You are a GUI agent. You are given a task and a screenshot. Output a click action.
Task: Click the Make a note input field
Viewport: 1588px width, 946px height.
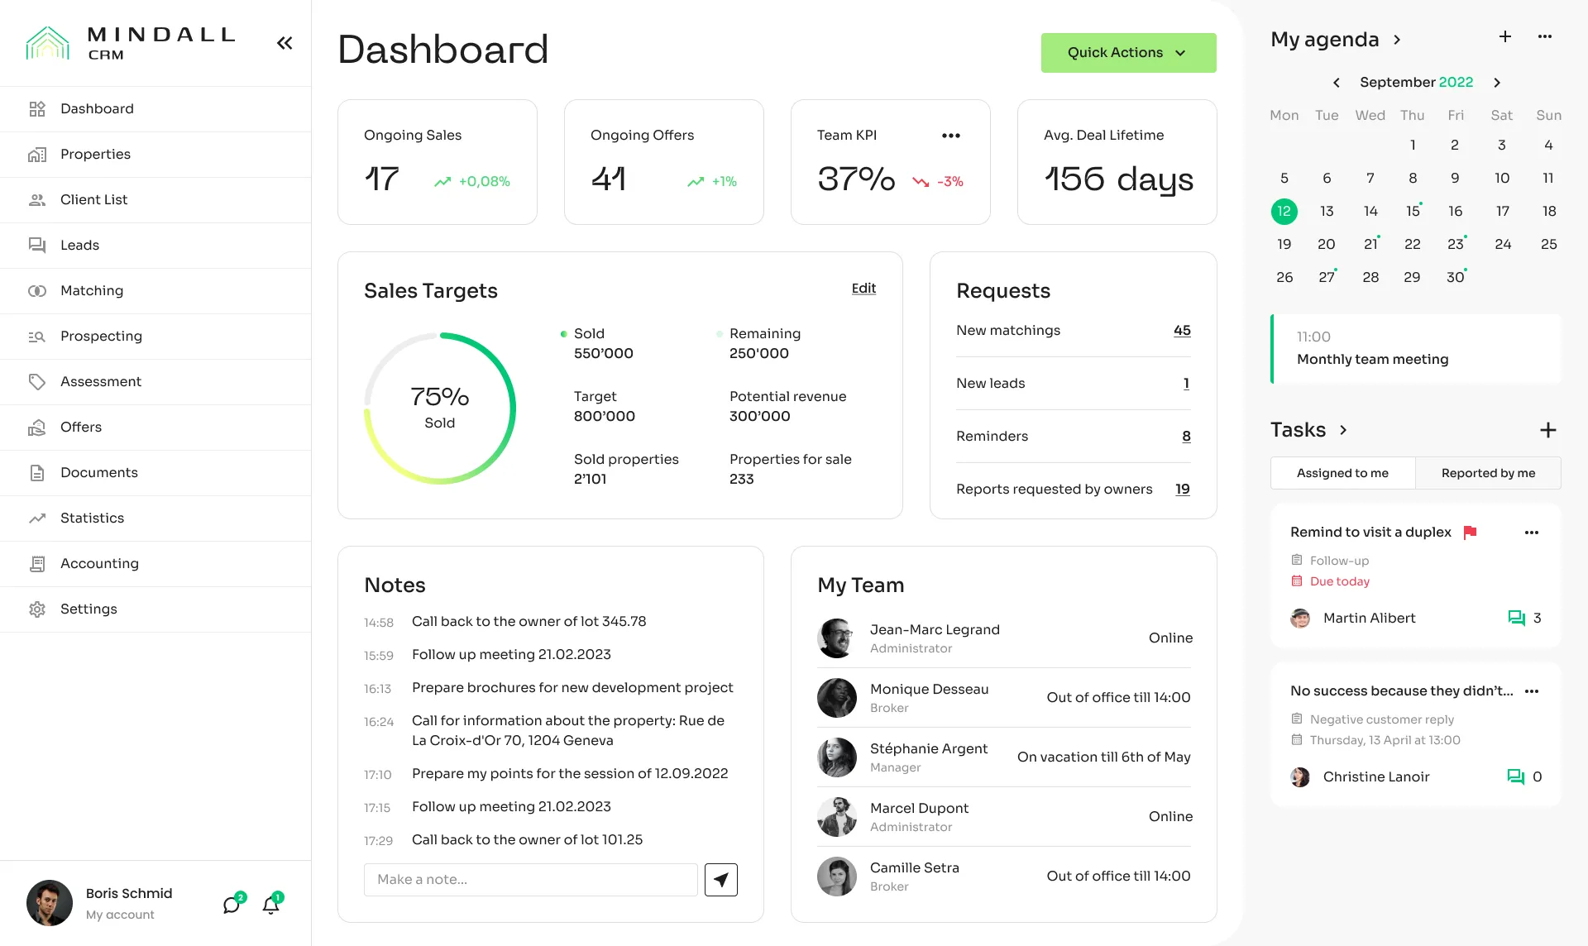tap(530, 880)
